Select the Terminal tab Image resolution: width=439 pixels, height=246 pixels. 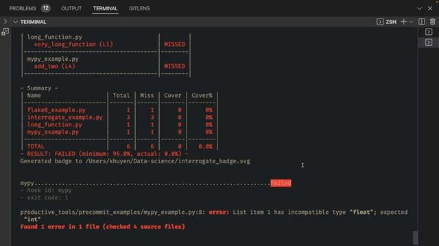pyautogui.click(x=105, y=8)
